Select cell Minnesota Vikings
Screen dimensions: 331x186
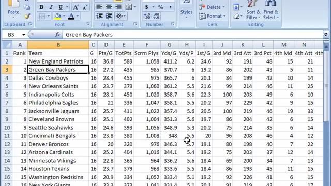click(58, 161)
